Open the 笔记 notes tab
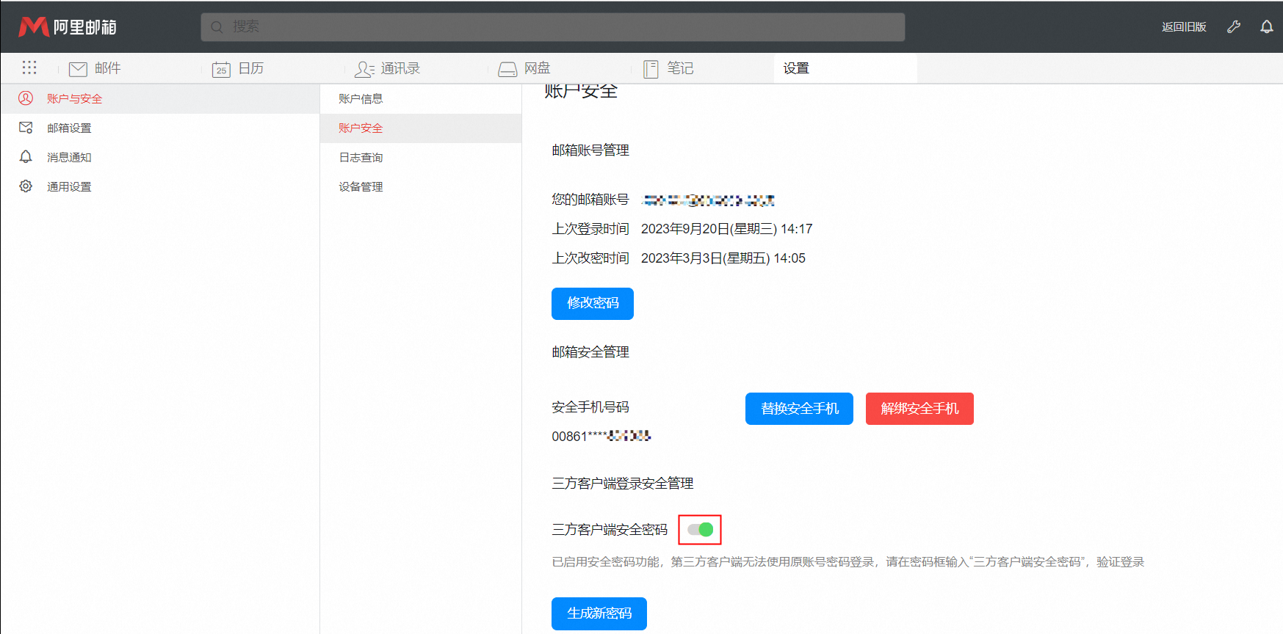 click(x=668, y=68)
